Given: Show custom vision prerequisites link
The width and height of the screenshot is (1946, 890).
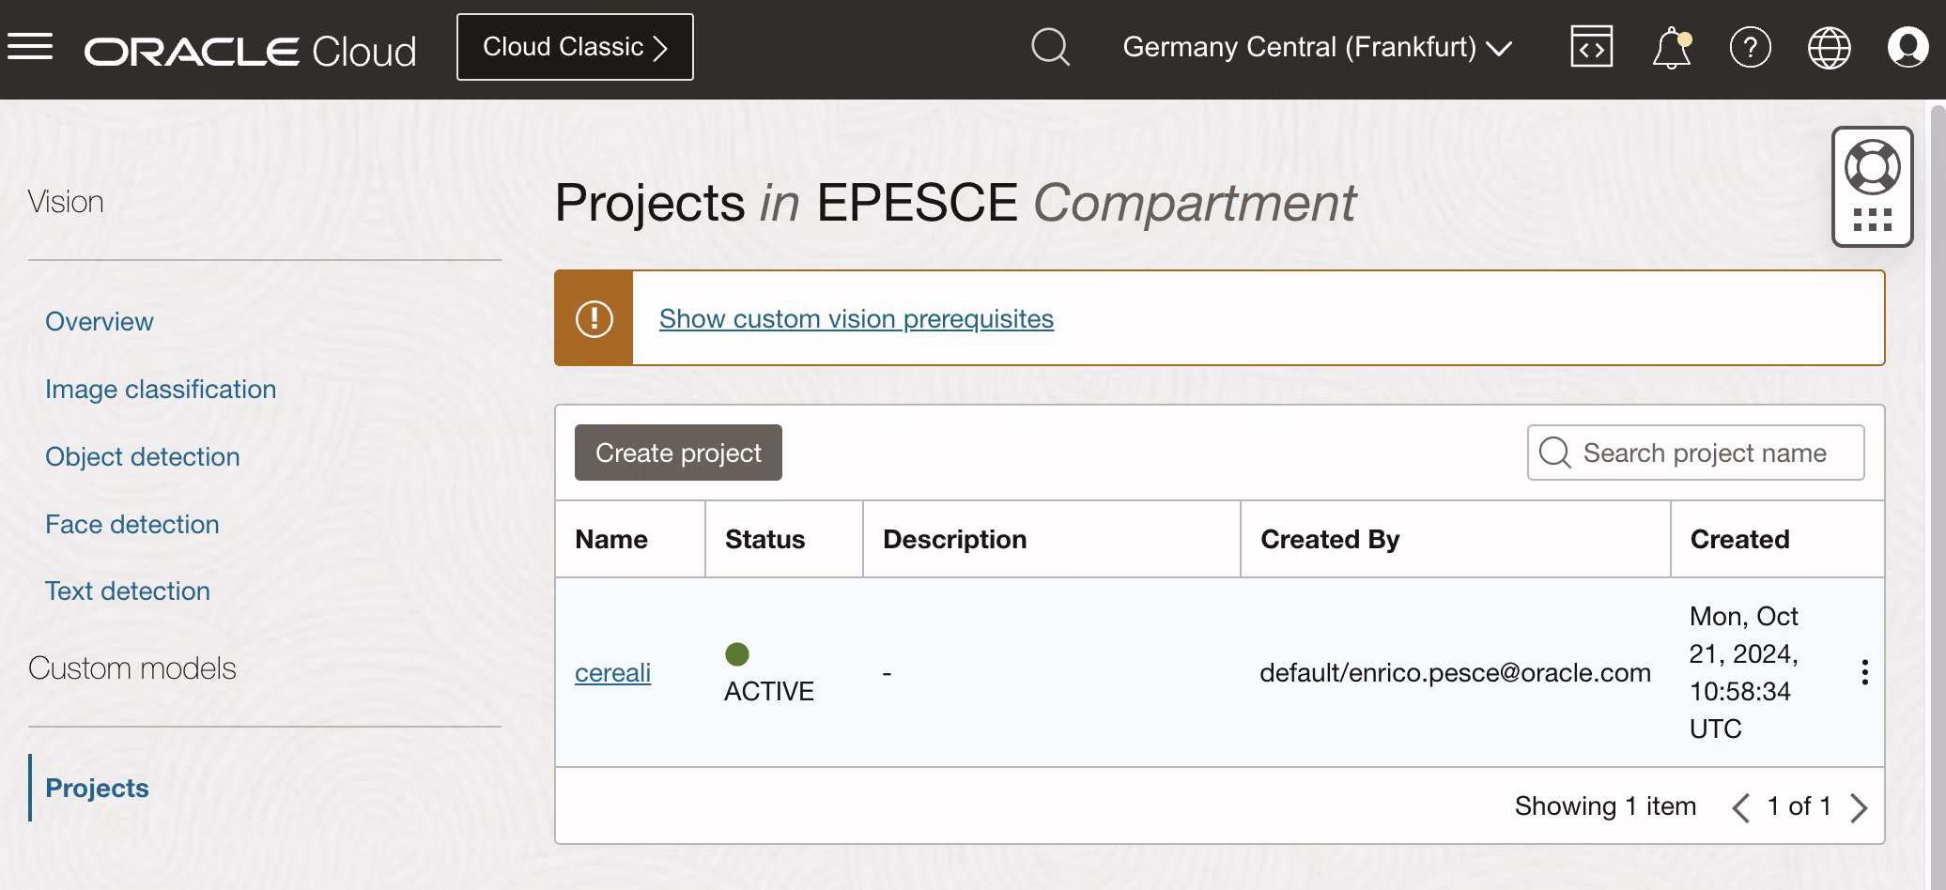Looking at the screenshot, I should (857, 319).
